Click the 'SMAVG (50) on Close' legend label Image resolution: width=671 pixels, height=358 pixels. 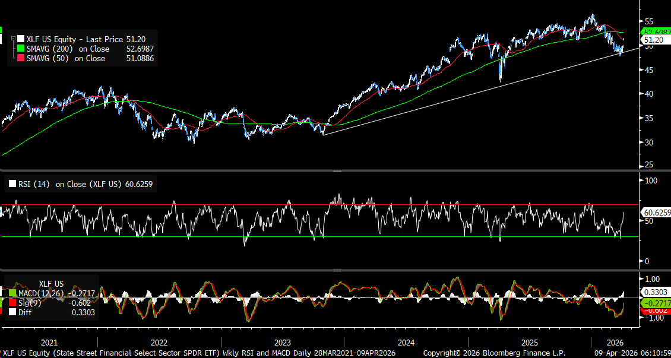click(67, 58)
